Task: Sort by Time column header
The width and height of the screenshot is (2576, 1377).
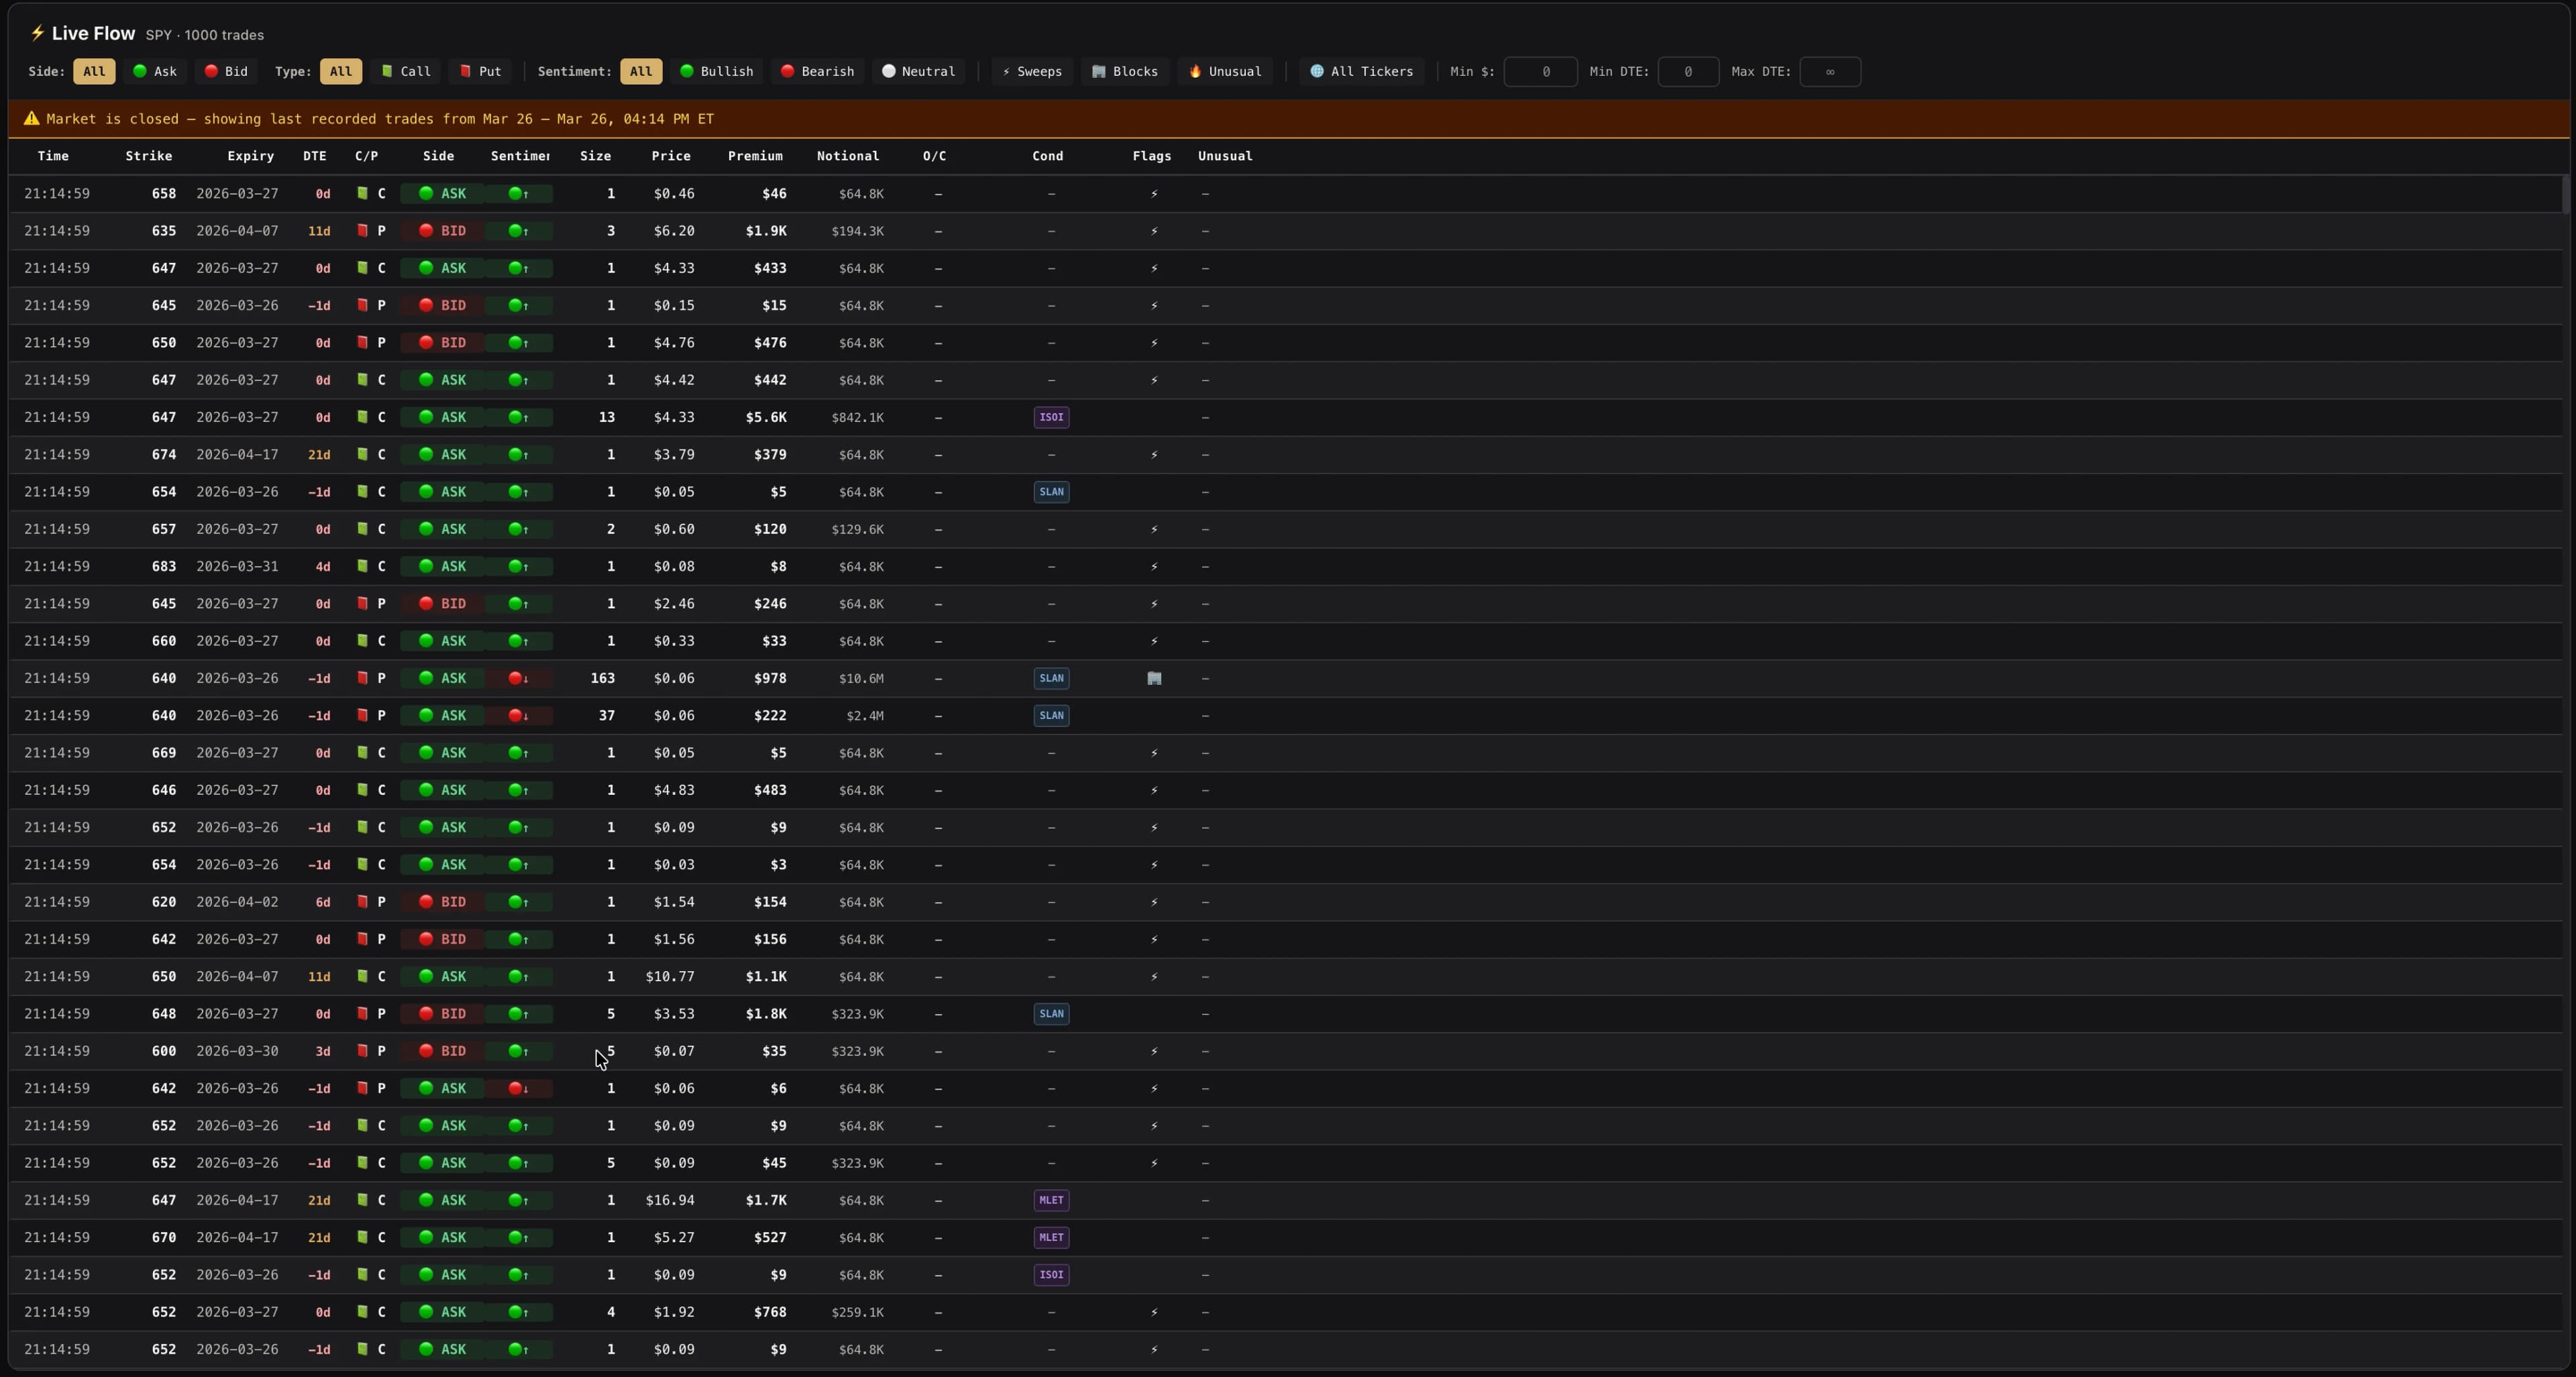Action: (53, 156)
